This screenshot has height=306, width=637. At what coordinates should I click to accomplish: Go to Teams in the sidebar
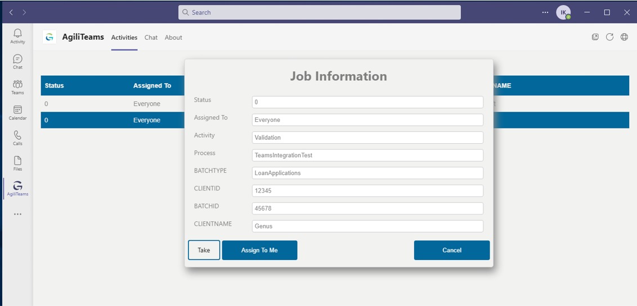[17, 87]
